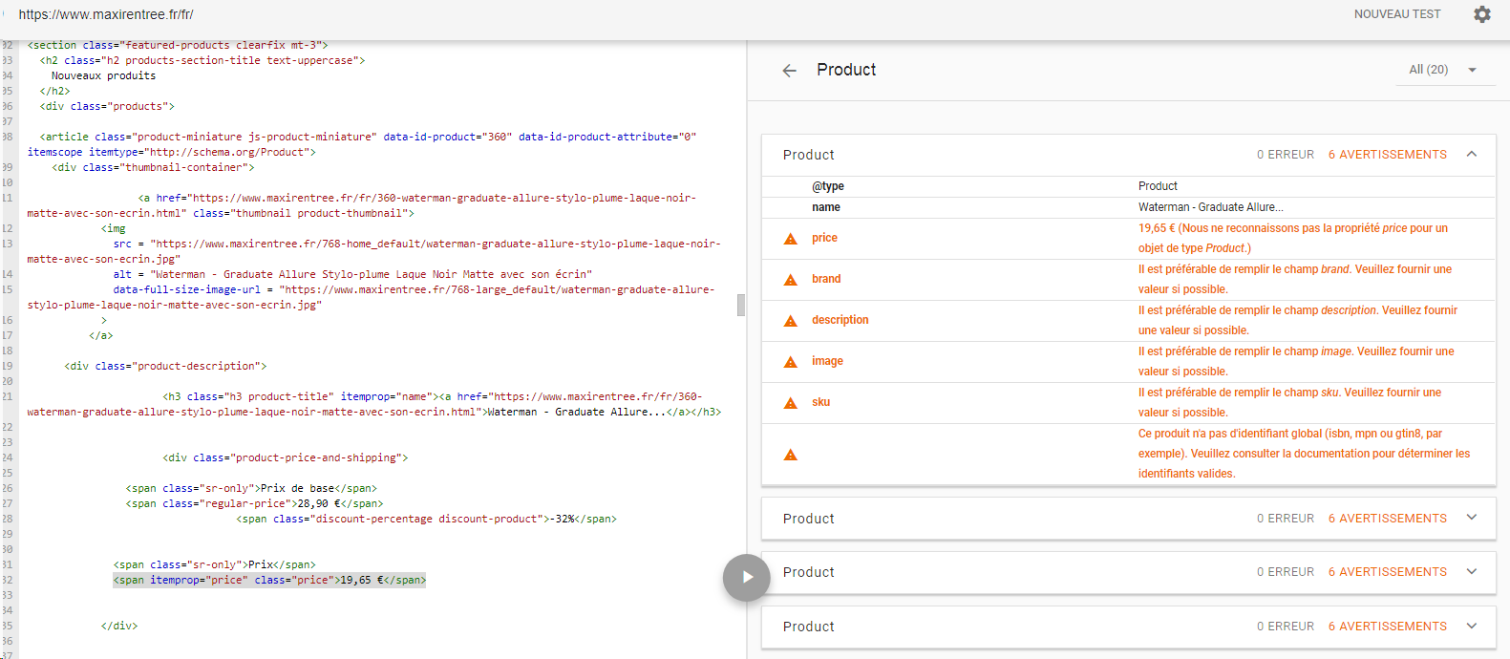Click the warning triangle beside brand
The image size is (1510, 659).
tap(791, 280)
